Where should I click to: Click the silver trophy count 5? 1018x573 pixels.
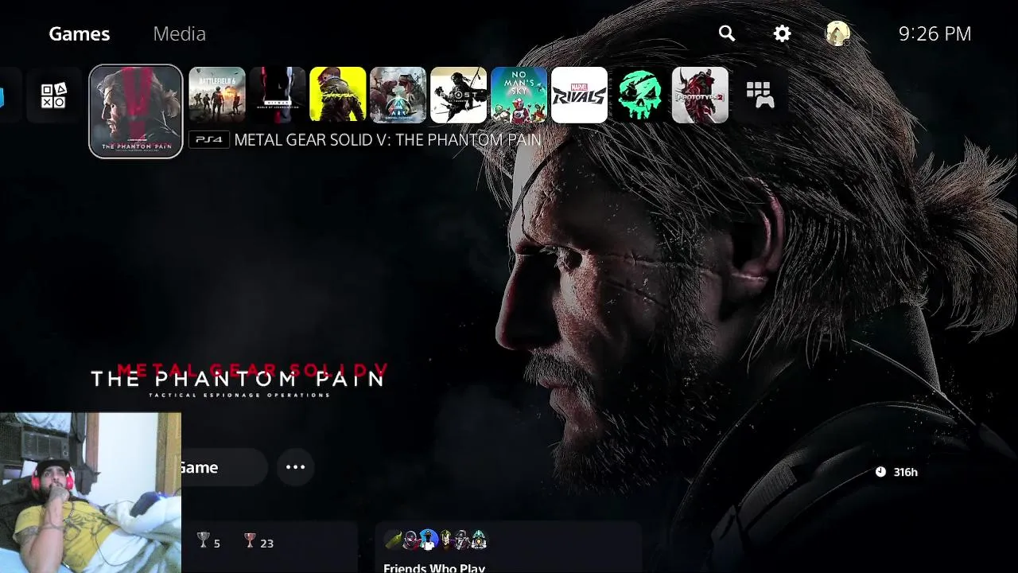208,543
